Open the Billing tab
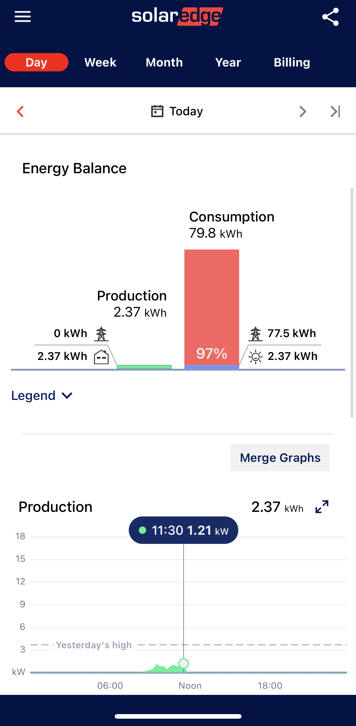Screen dimensions: 356x726 click(x=292, y=63)
